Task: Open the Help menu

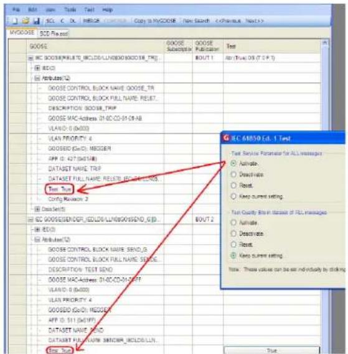Action: point(107,10)
